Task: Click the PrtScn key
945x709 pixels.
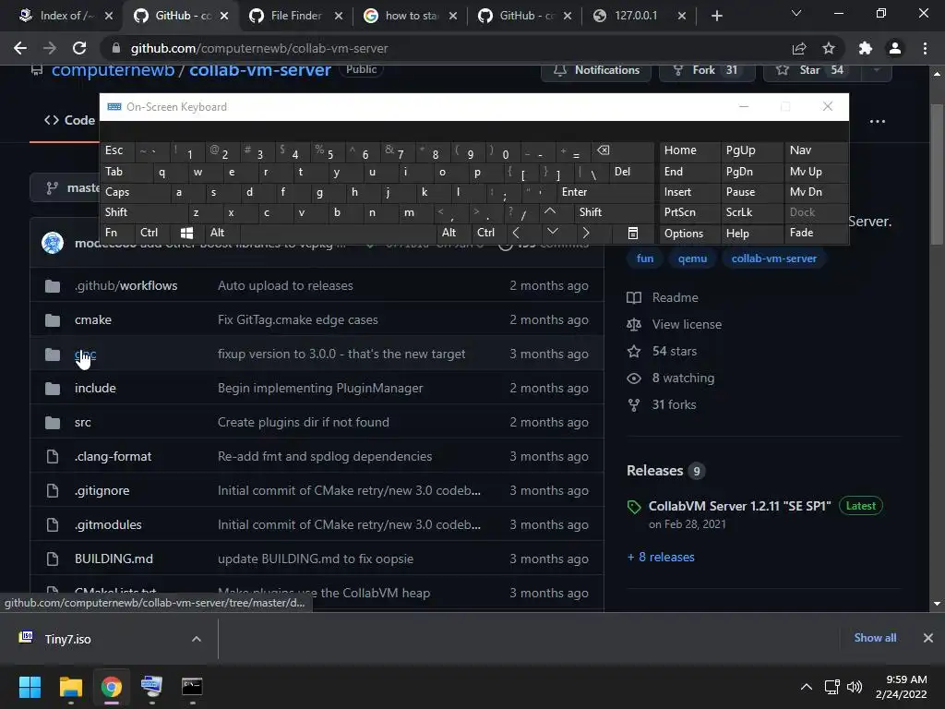Action: [689, 212]
